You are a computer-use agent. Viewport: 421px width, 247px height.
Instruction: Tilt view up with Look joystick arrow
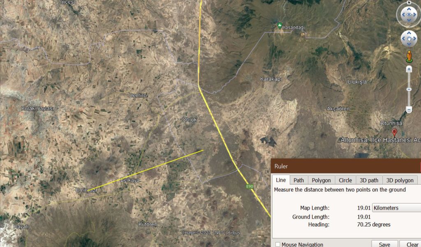click(409, 9)
